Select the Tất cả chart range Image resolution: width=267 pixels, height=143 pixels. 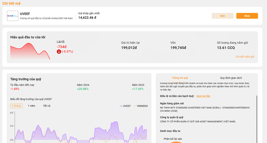46,106
